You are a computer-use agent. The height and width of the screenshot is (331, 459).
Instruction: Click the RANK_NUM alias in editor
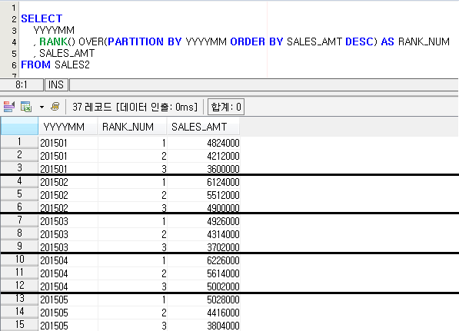(x=424, y=41)
